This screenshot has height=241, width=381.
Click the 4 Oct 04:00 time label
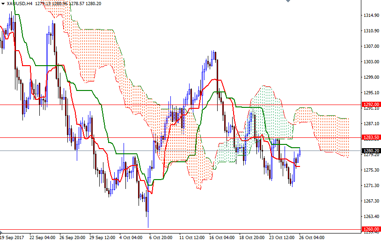pyautogui.click(x=131, y=238)
